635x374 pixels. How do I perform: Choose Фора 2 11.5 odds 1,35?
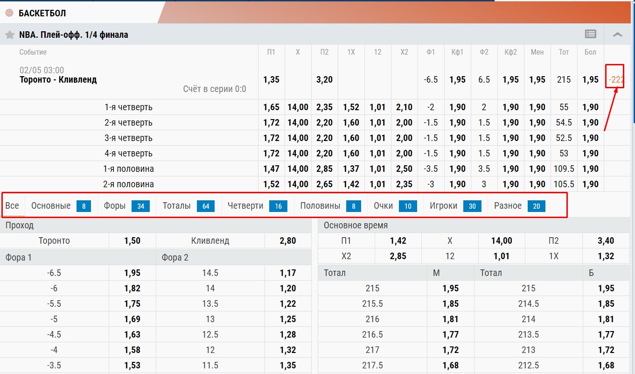pos(288,365)
